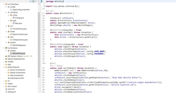The height and width of the screenshot is (93, 176).
Task: Select the whistle package under src/main/java
Action: click(x=13, y=43)
